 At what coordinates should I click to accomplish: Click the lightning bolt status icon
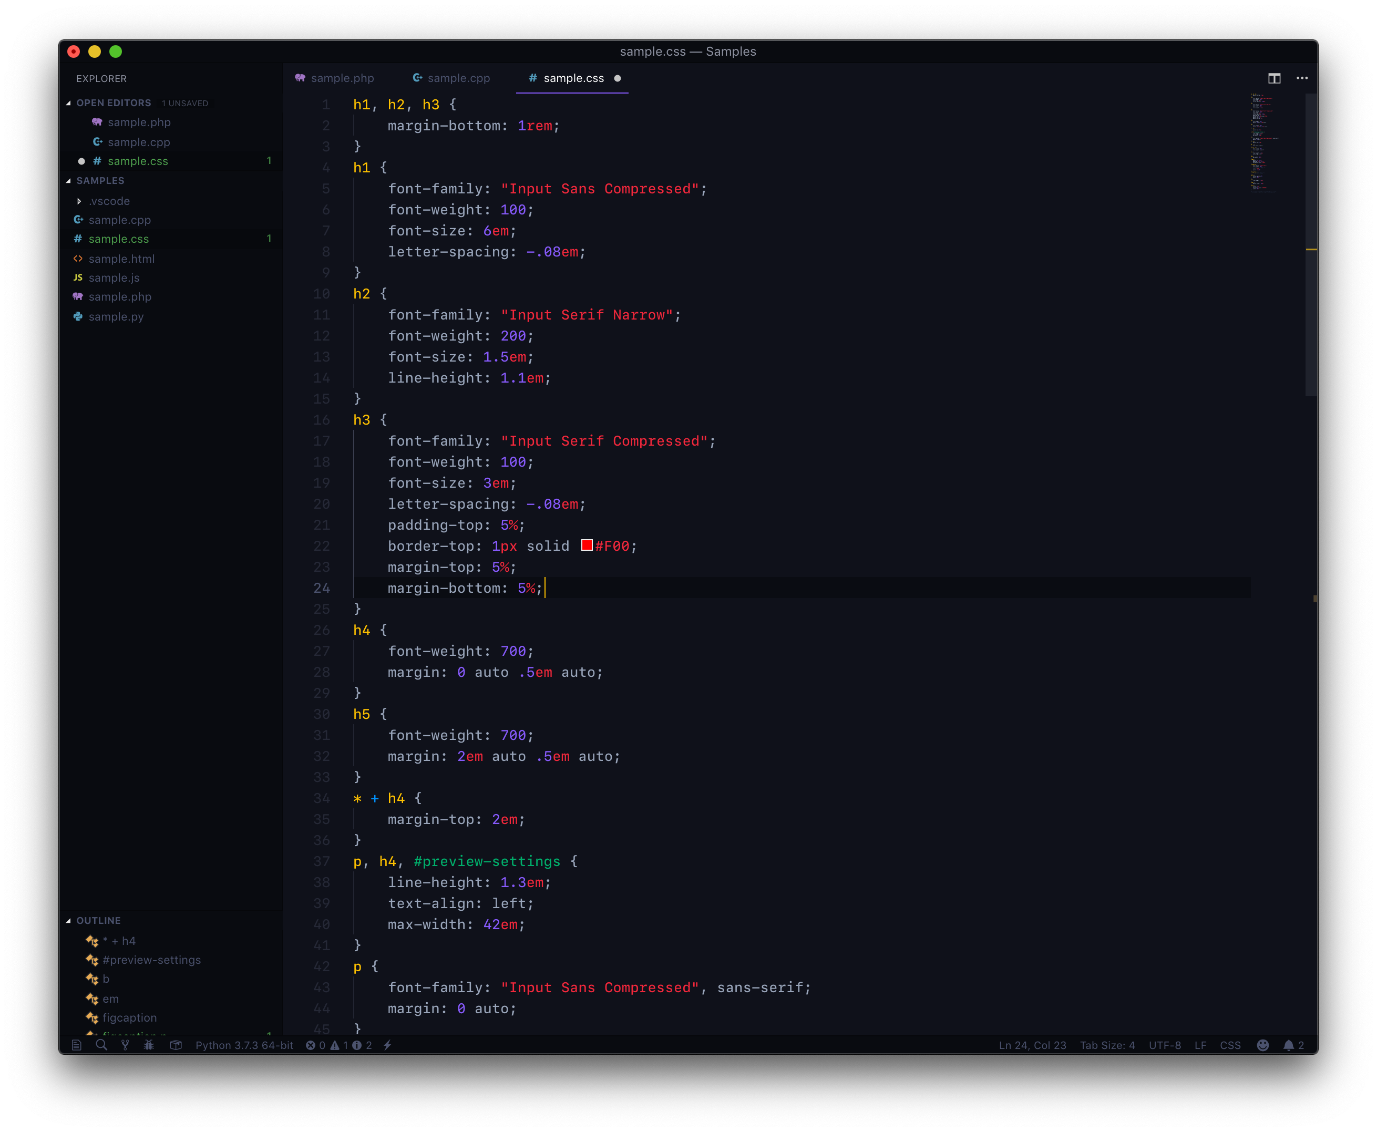[387, 1045]
